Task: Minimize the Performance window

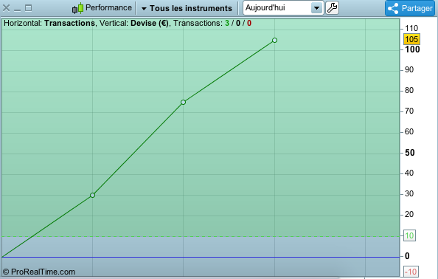Action: [x=17, y=10]
